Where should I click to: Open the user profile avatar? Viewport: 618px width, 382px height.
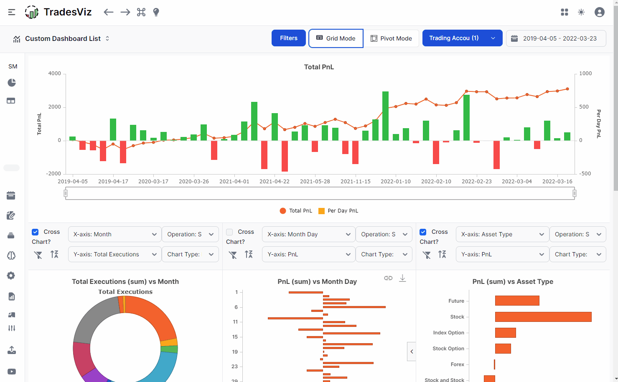[x=600, y=12]
